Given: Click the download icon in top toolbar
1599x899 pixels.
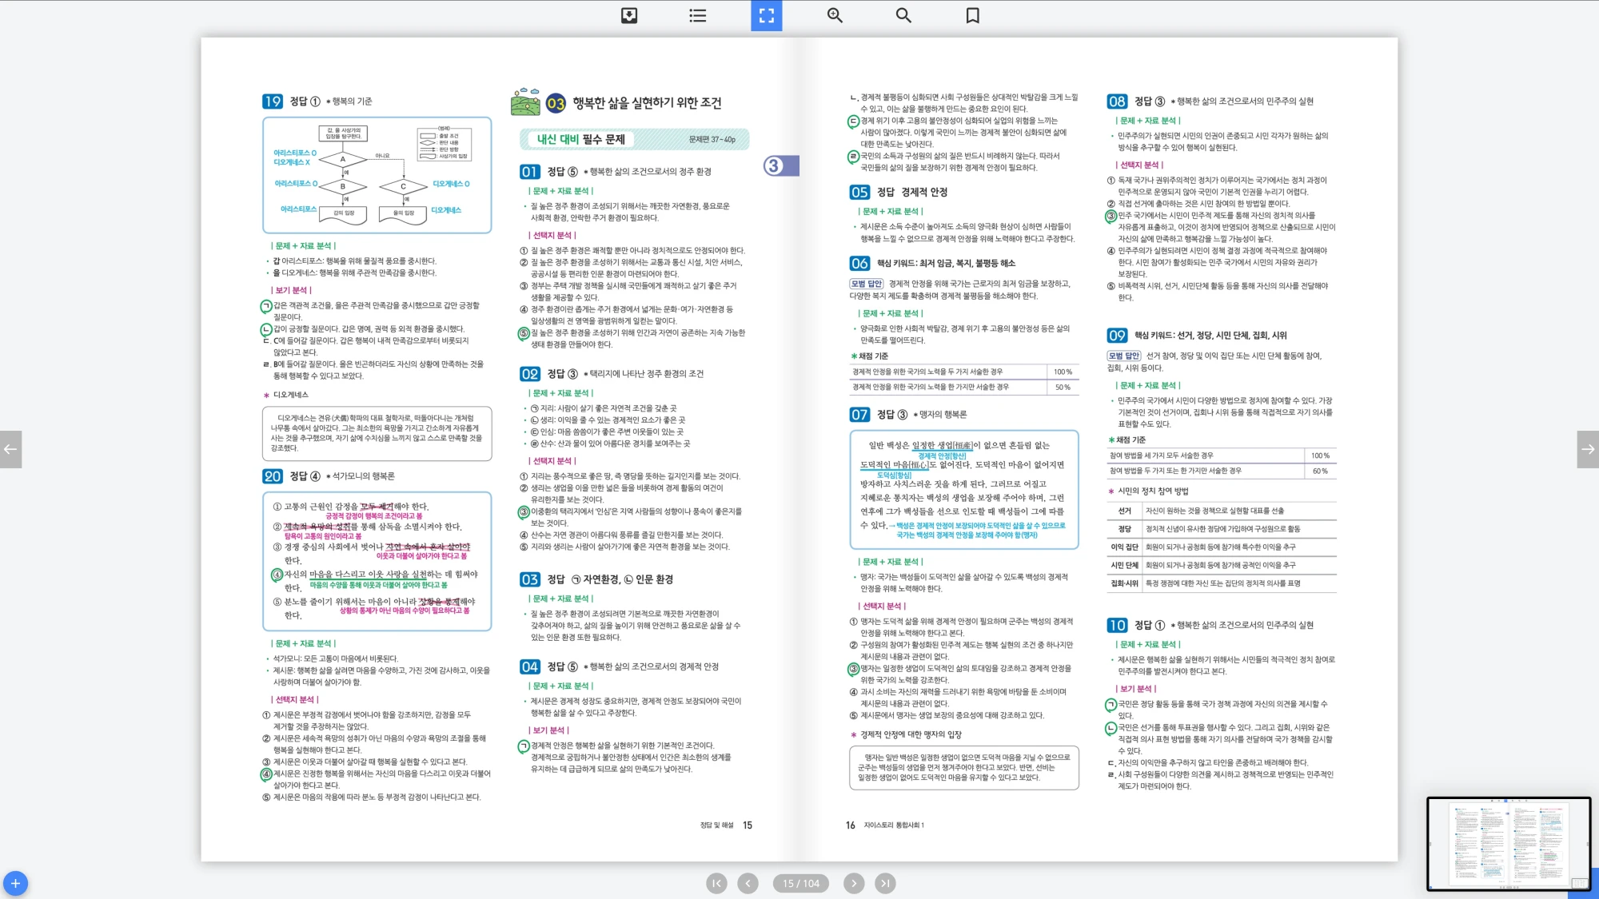Looking at the screenshot, I should tap(629, 15).
